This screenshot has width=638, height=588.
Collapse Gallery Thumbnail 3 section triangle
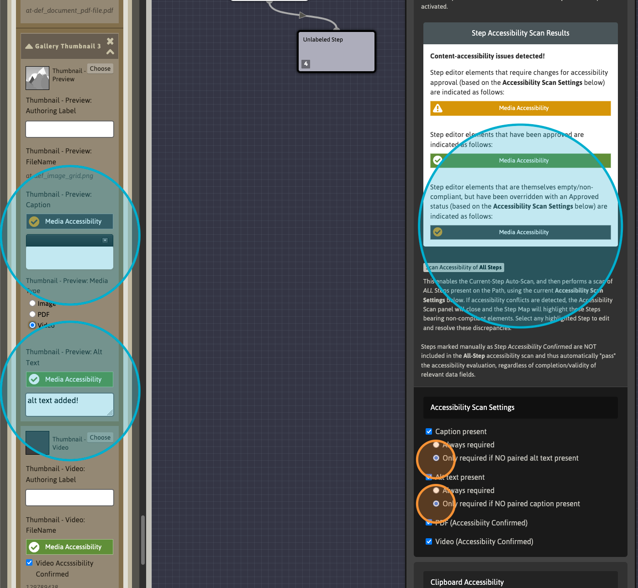click(29, 46)
